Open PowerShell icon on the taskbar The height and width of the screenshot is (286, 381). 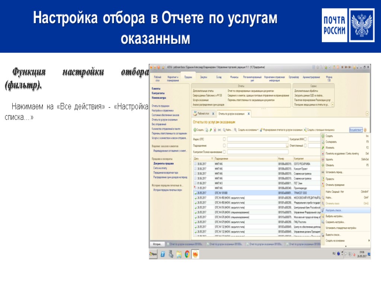(163, 254)
